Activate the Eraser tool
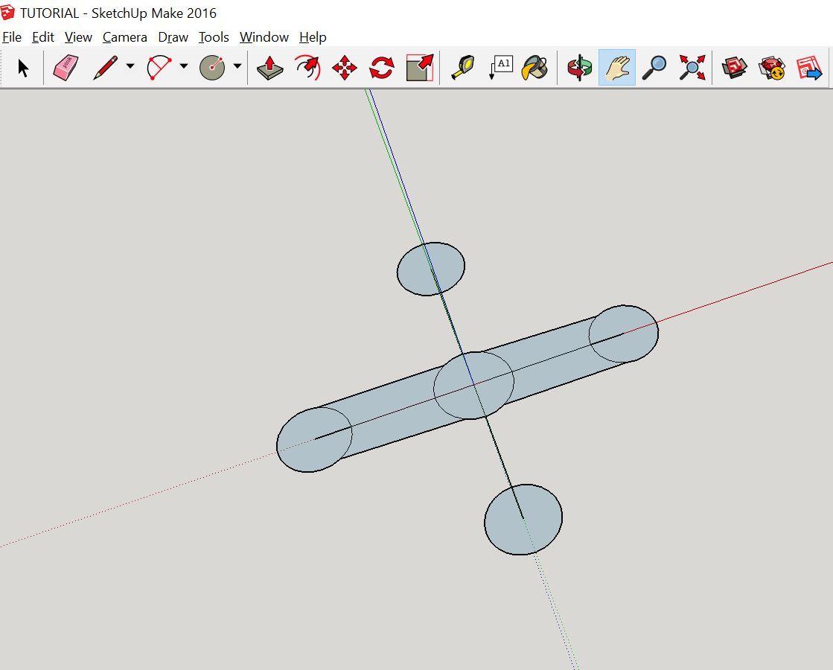Image resolution: width=833 pixels, height=670 pixels. (x=66, y=67)
